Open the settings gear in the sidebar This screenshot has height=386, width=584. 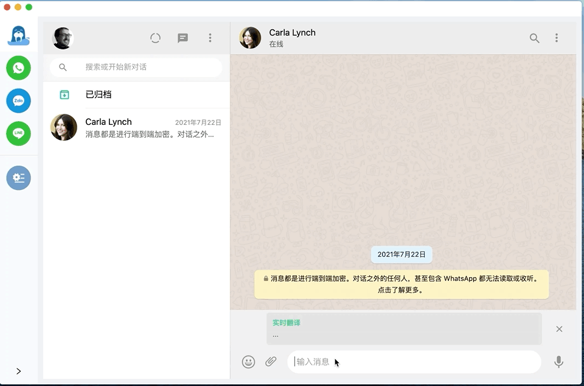coord(18,178)
